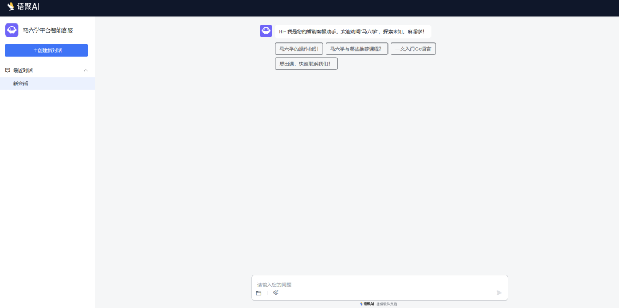Click the chat bubble icon beside 最近对话
The image size is (619, 308).
point(7,70)
